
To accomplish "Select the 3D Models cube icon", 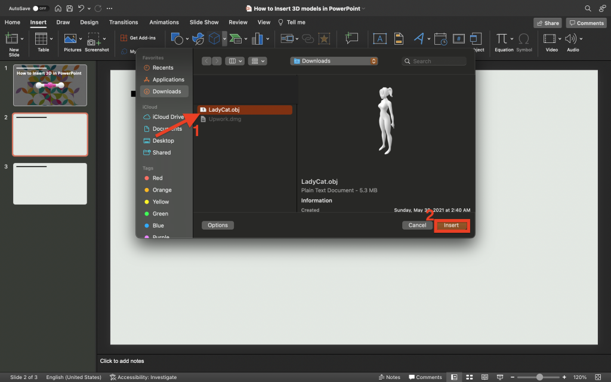I will tap(214, 39).
